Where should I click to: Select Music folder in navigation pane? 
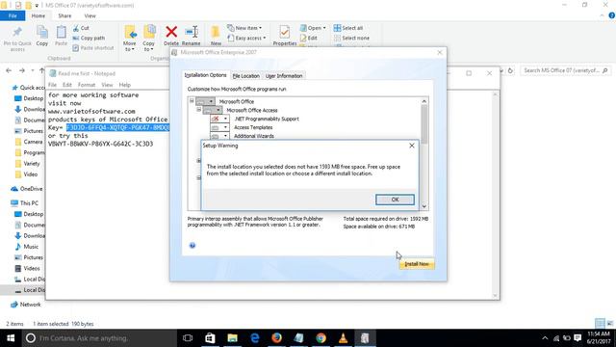click(x=27, y=247)
